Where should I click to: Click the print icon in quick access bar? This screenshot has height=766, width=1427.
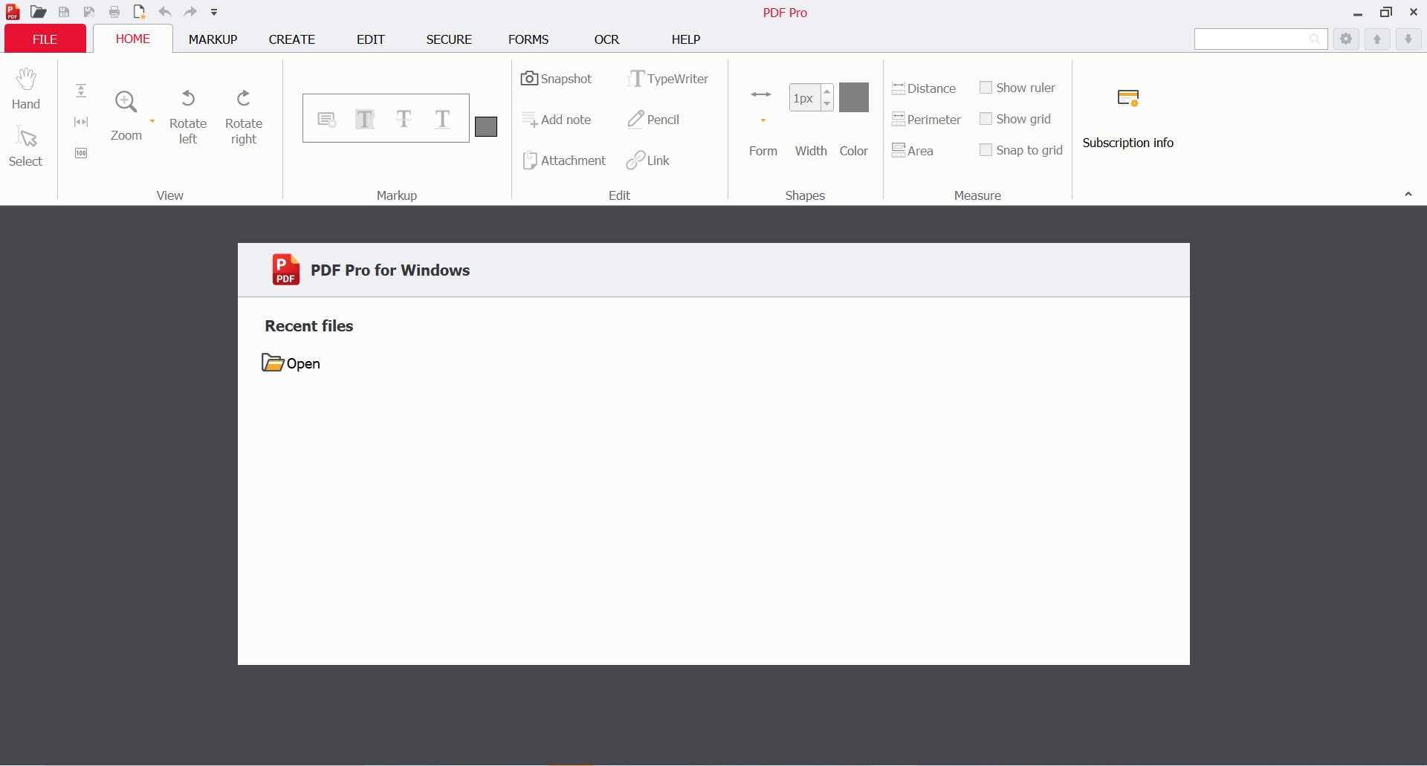click(x=114, y=12)
